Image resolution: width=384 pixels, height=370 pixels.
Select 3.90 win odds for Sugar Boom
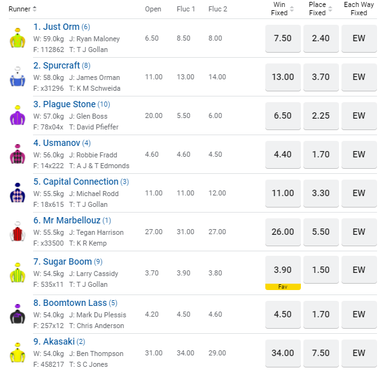(282, 270)
